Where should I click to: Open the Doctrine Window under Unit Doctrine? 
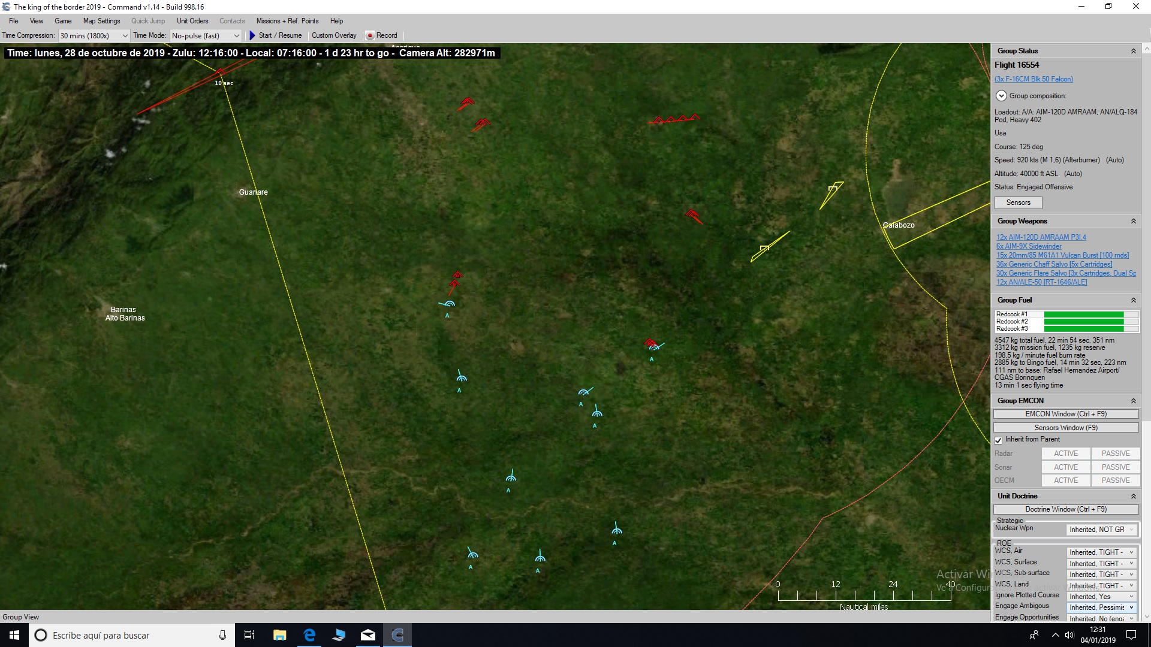click(x=1066, y=509)
